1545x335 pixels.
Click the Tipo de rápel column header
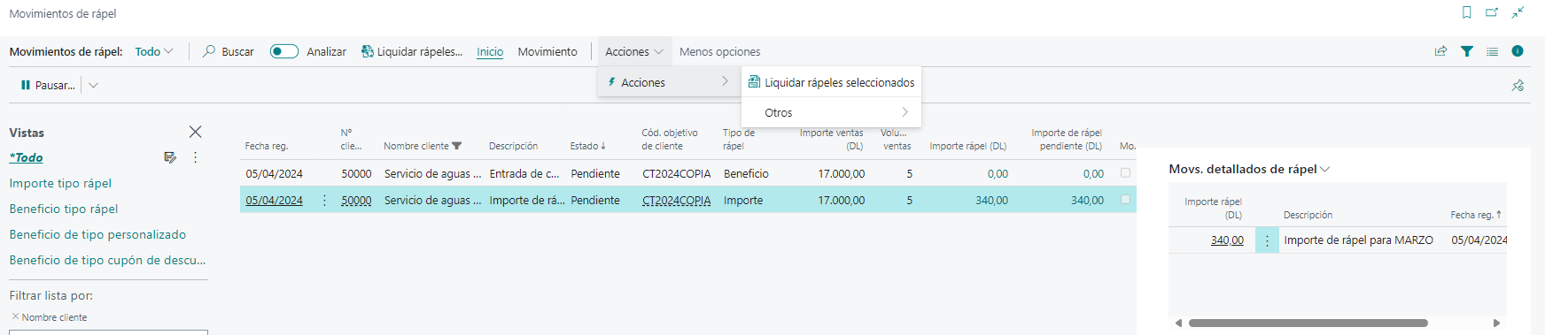[739, 140]
